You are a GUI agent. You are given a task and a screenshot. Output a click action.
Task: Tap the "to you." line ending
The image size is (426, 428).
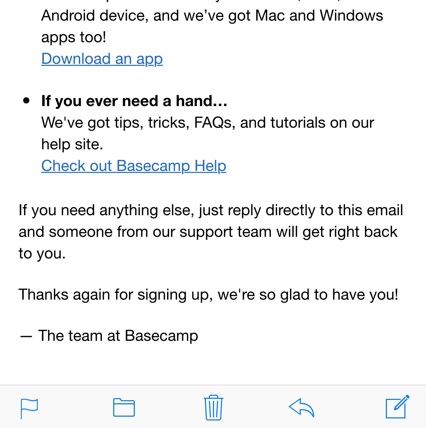point(42,253)
